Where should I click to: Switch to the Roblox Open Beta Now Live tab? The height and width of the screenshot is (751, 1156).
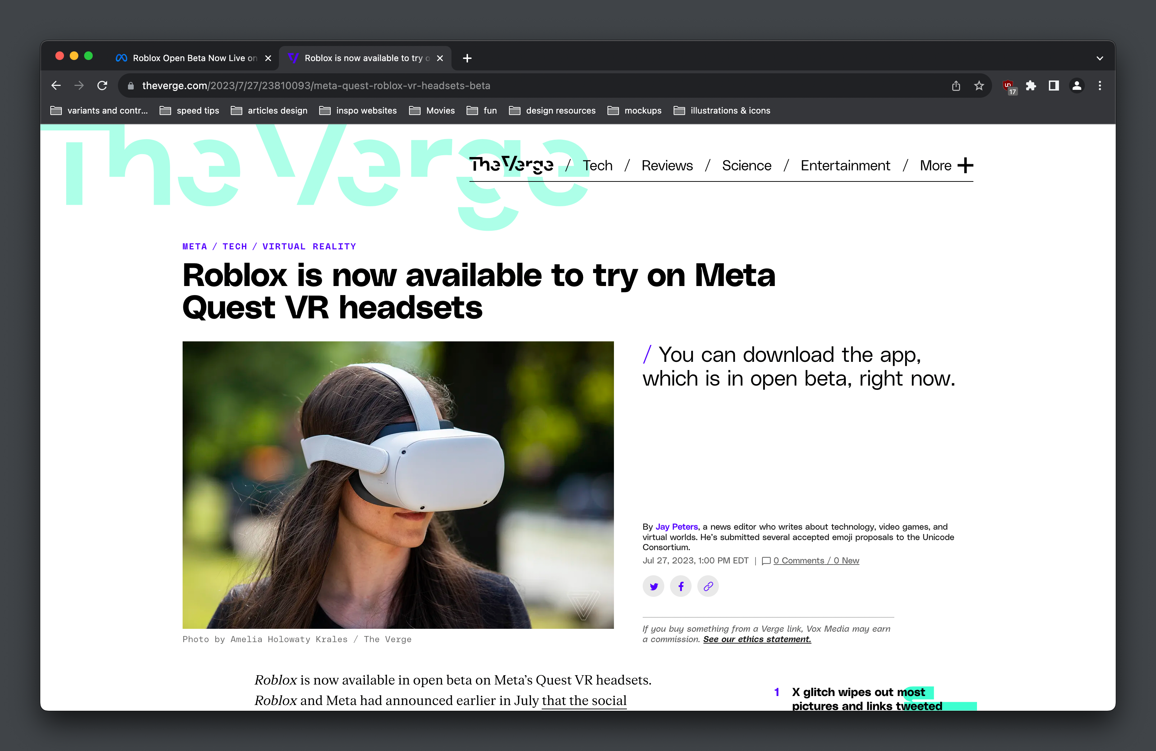coord(193,58)
